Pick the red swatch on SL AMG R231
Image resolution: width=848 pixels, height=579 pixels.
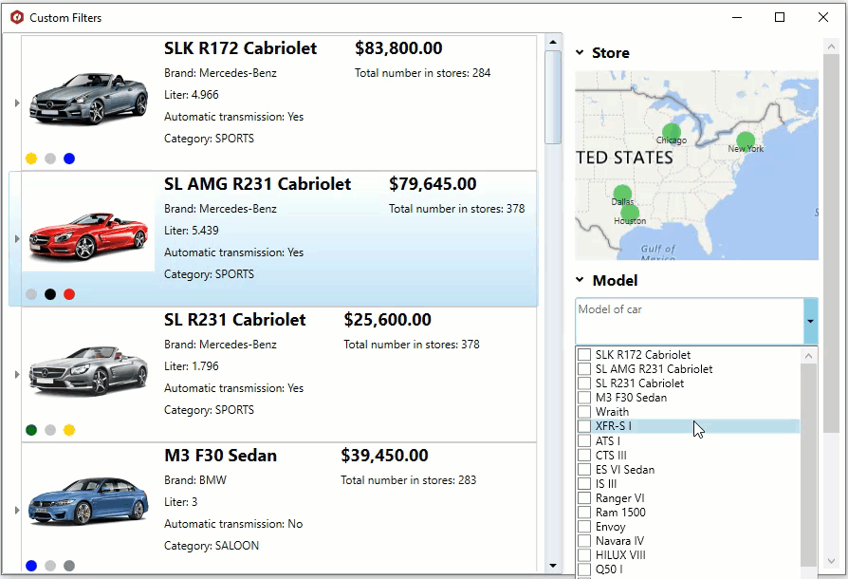(69, 294)
